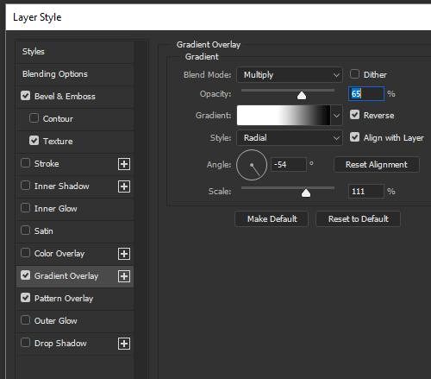Disable Align with Layer checkbox
This screenshot has height=379, width=431.
354,137
